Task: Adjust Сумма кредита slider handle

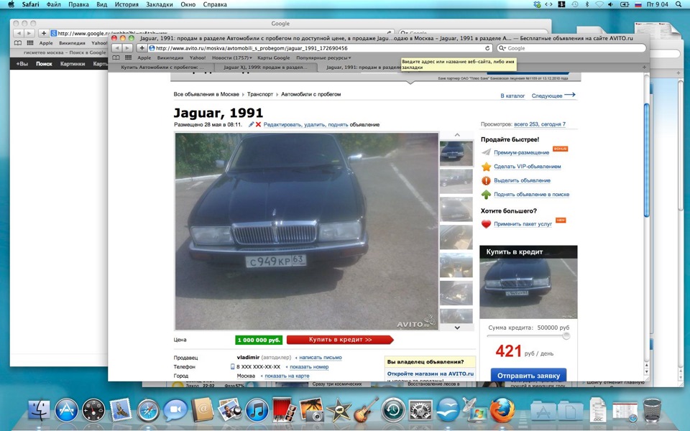Action: coord(566,336)
